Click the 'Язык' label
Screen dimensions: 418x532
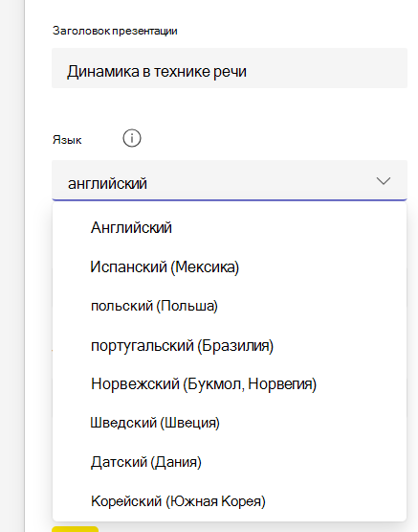coord(67,140)
